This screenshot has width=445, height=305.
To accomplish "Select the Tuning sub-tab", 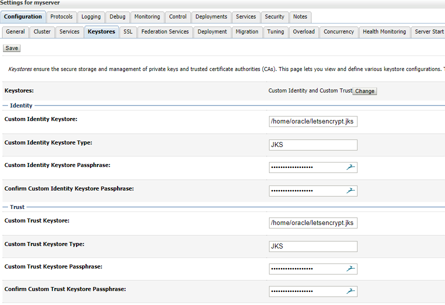I will point(275,32).
